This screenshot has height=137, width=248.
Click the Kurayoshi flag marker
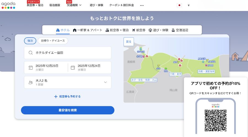(x=178, y=62)
